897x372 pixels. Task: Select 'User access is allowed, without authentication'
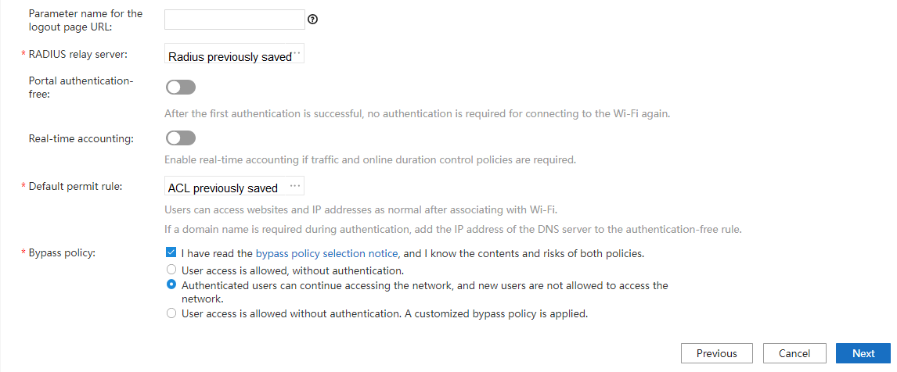point(171,270)
